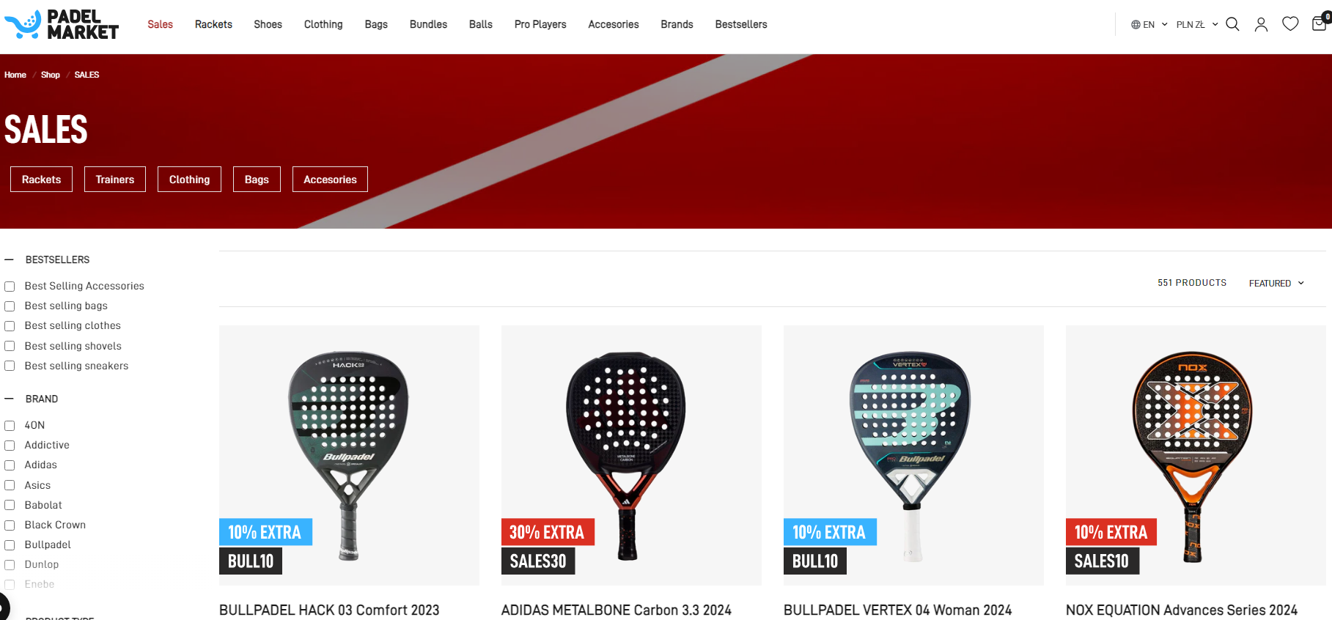Open the Featured sort dropdown
The image size is (1332, 620).
(1276, 283)
